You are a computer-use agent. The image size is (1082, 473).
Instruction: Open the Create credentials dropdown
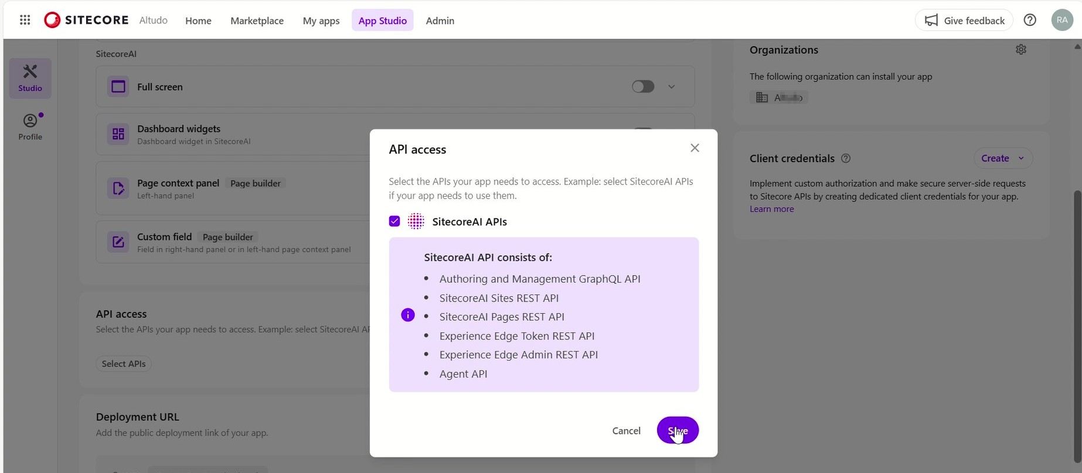pos(1003,158)
